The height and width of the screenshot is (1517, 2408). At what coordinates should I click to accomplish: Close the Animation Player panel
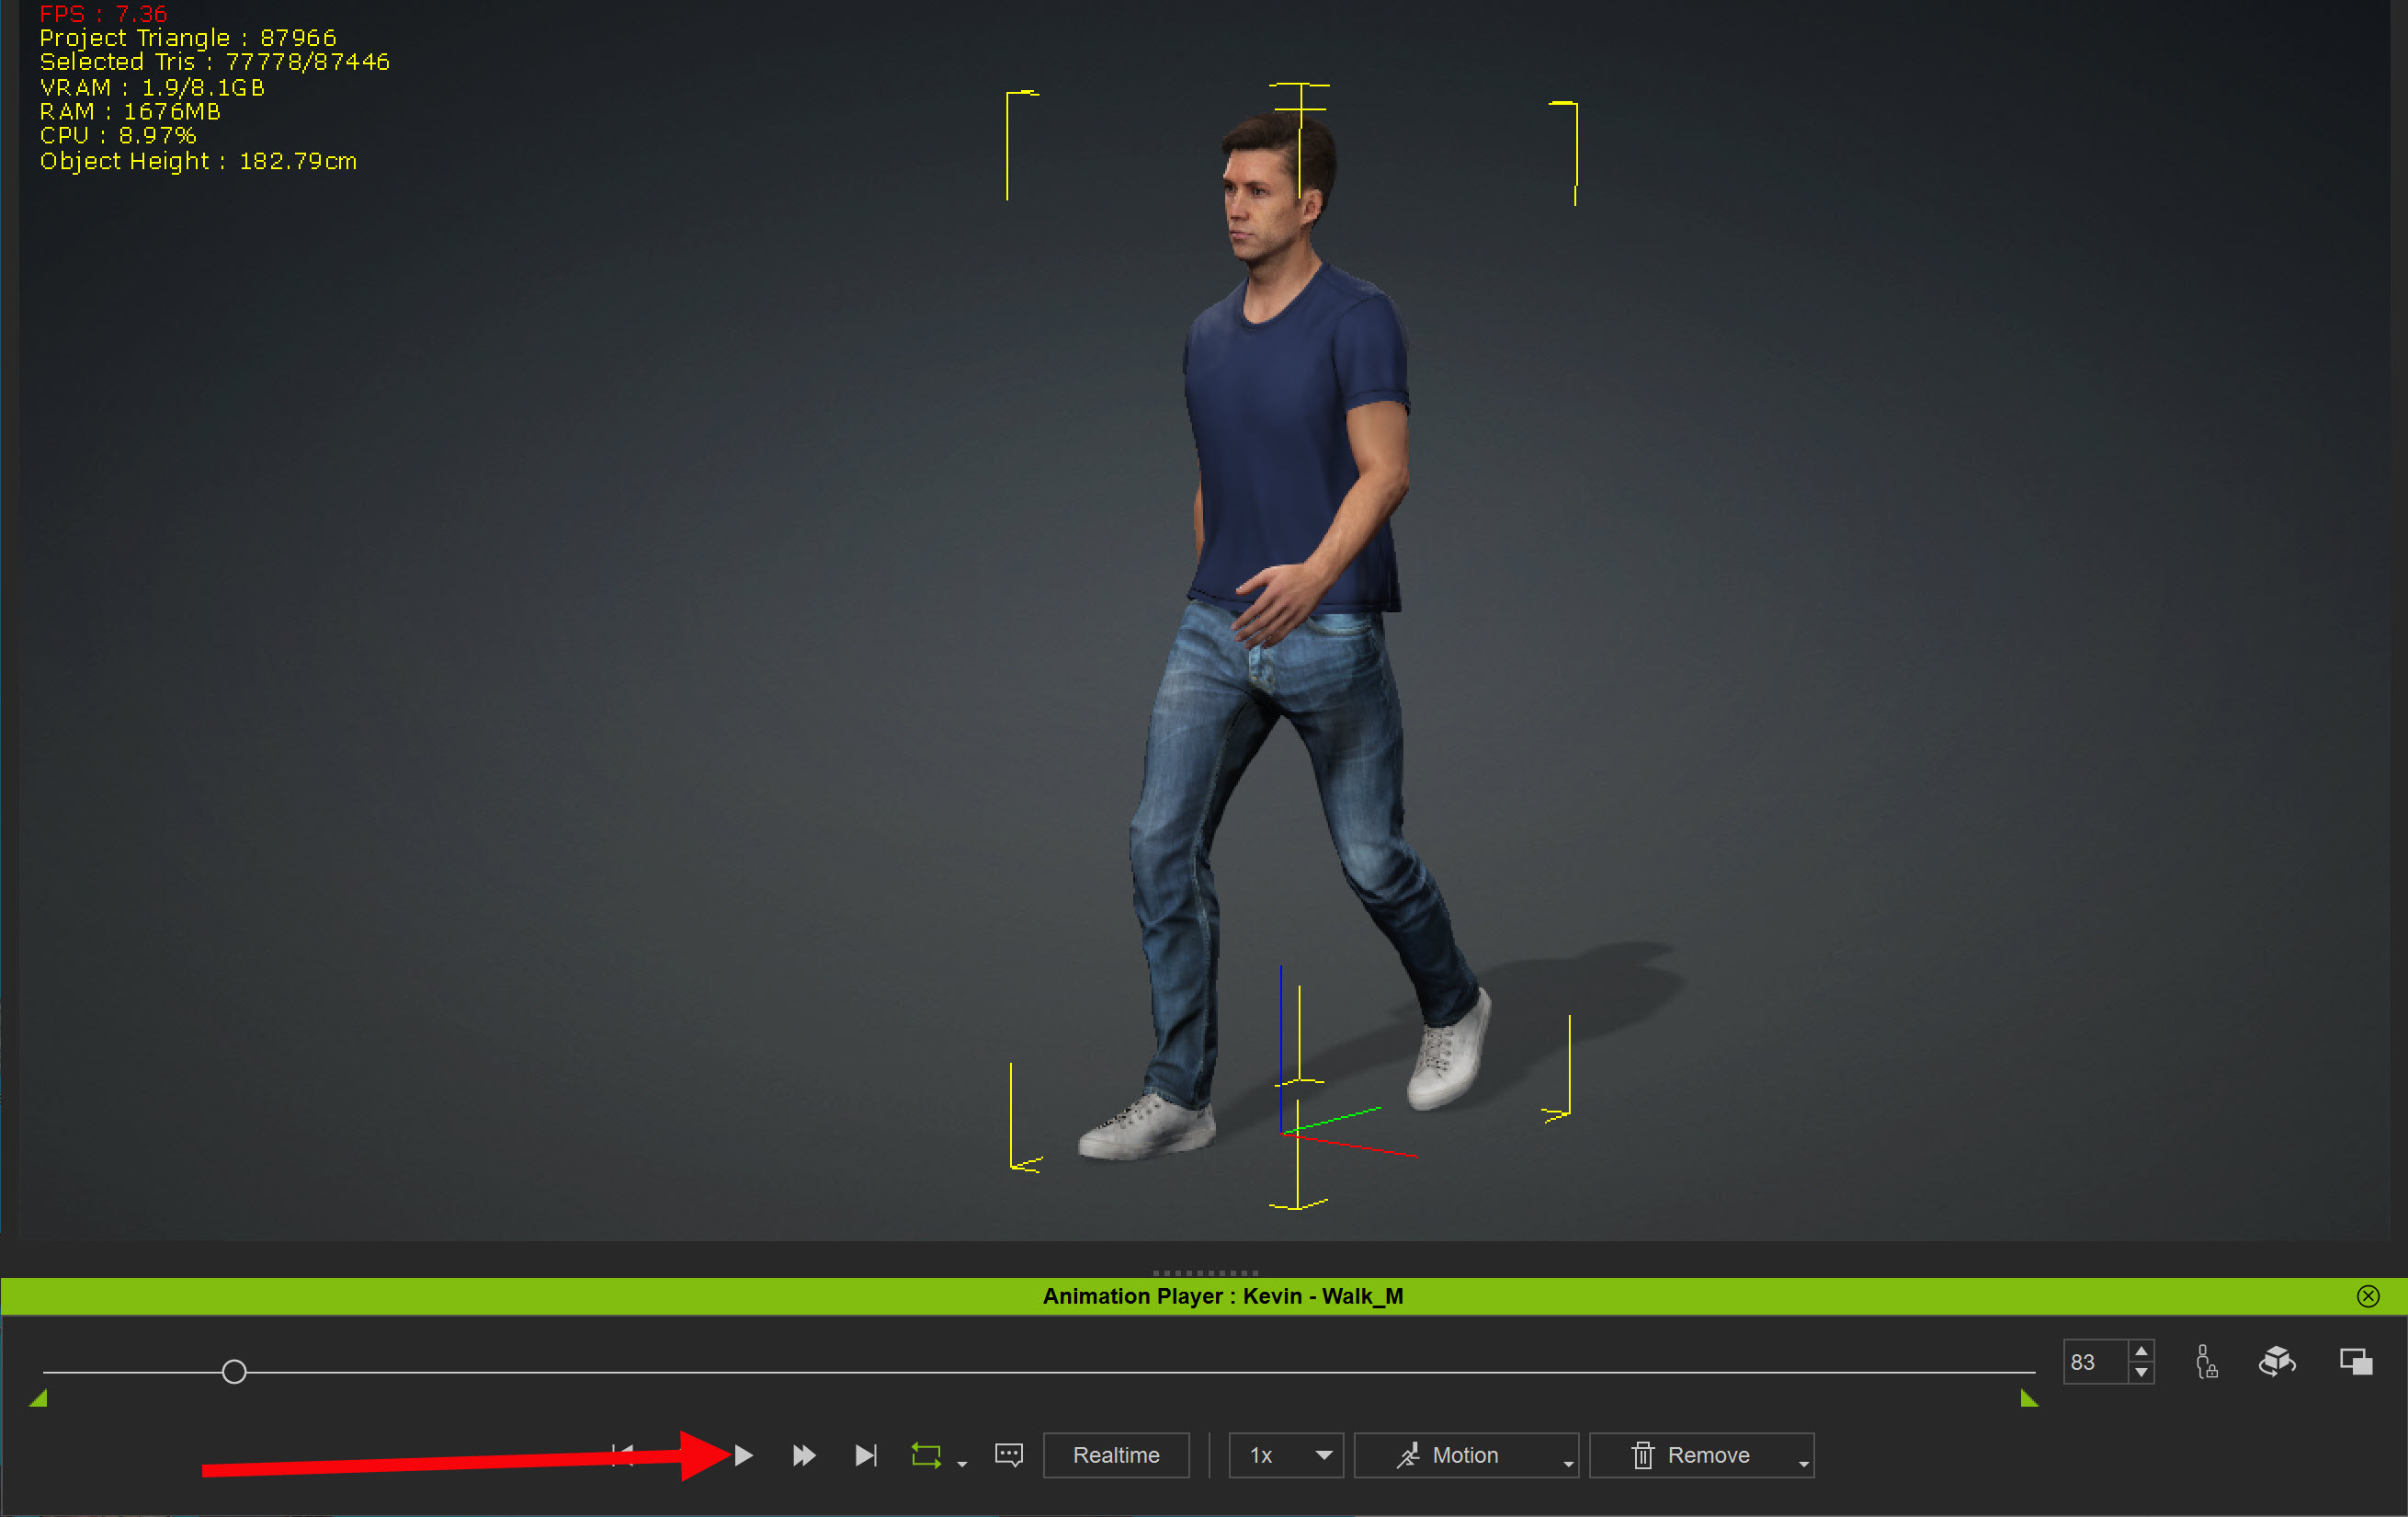coord(2367,1297)
